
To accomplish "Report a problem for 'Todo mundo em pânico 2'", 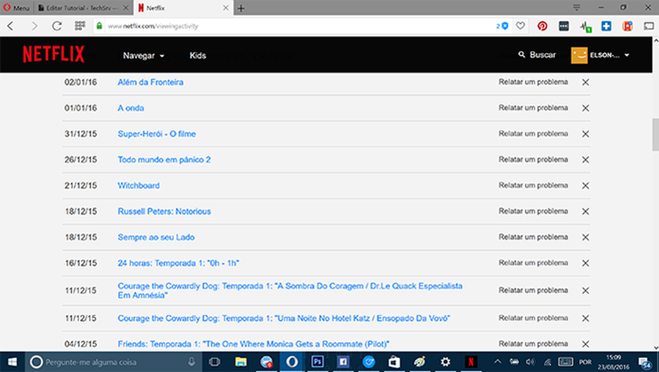I will [533, 160].
